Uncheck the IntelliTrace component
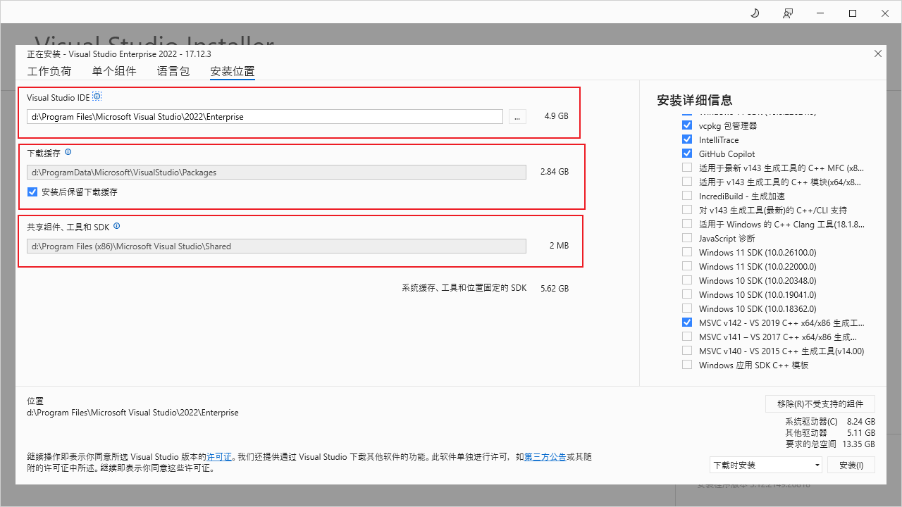The width and height of the screenshot is (902, 507). pos(687,139)
